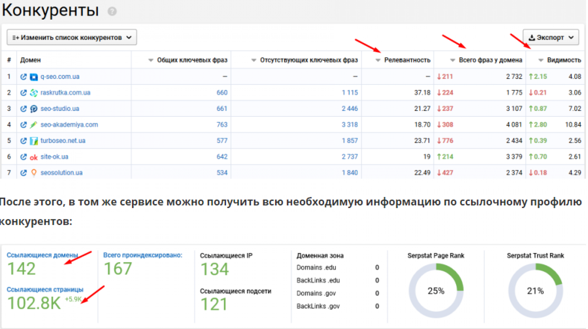
Task: Open missing keywords count 3 318
Action: click(x=350, y=125)
